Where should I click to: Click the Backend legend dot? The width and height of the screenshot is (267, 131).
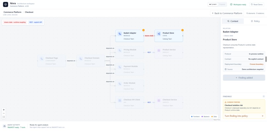point(202,116)
